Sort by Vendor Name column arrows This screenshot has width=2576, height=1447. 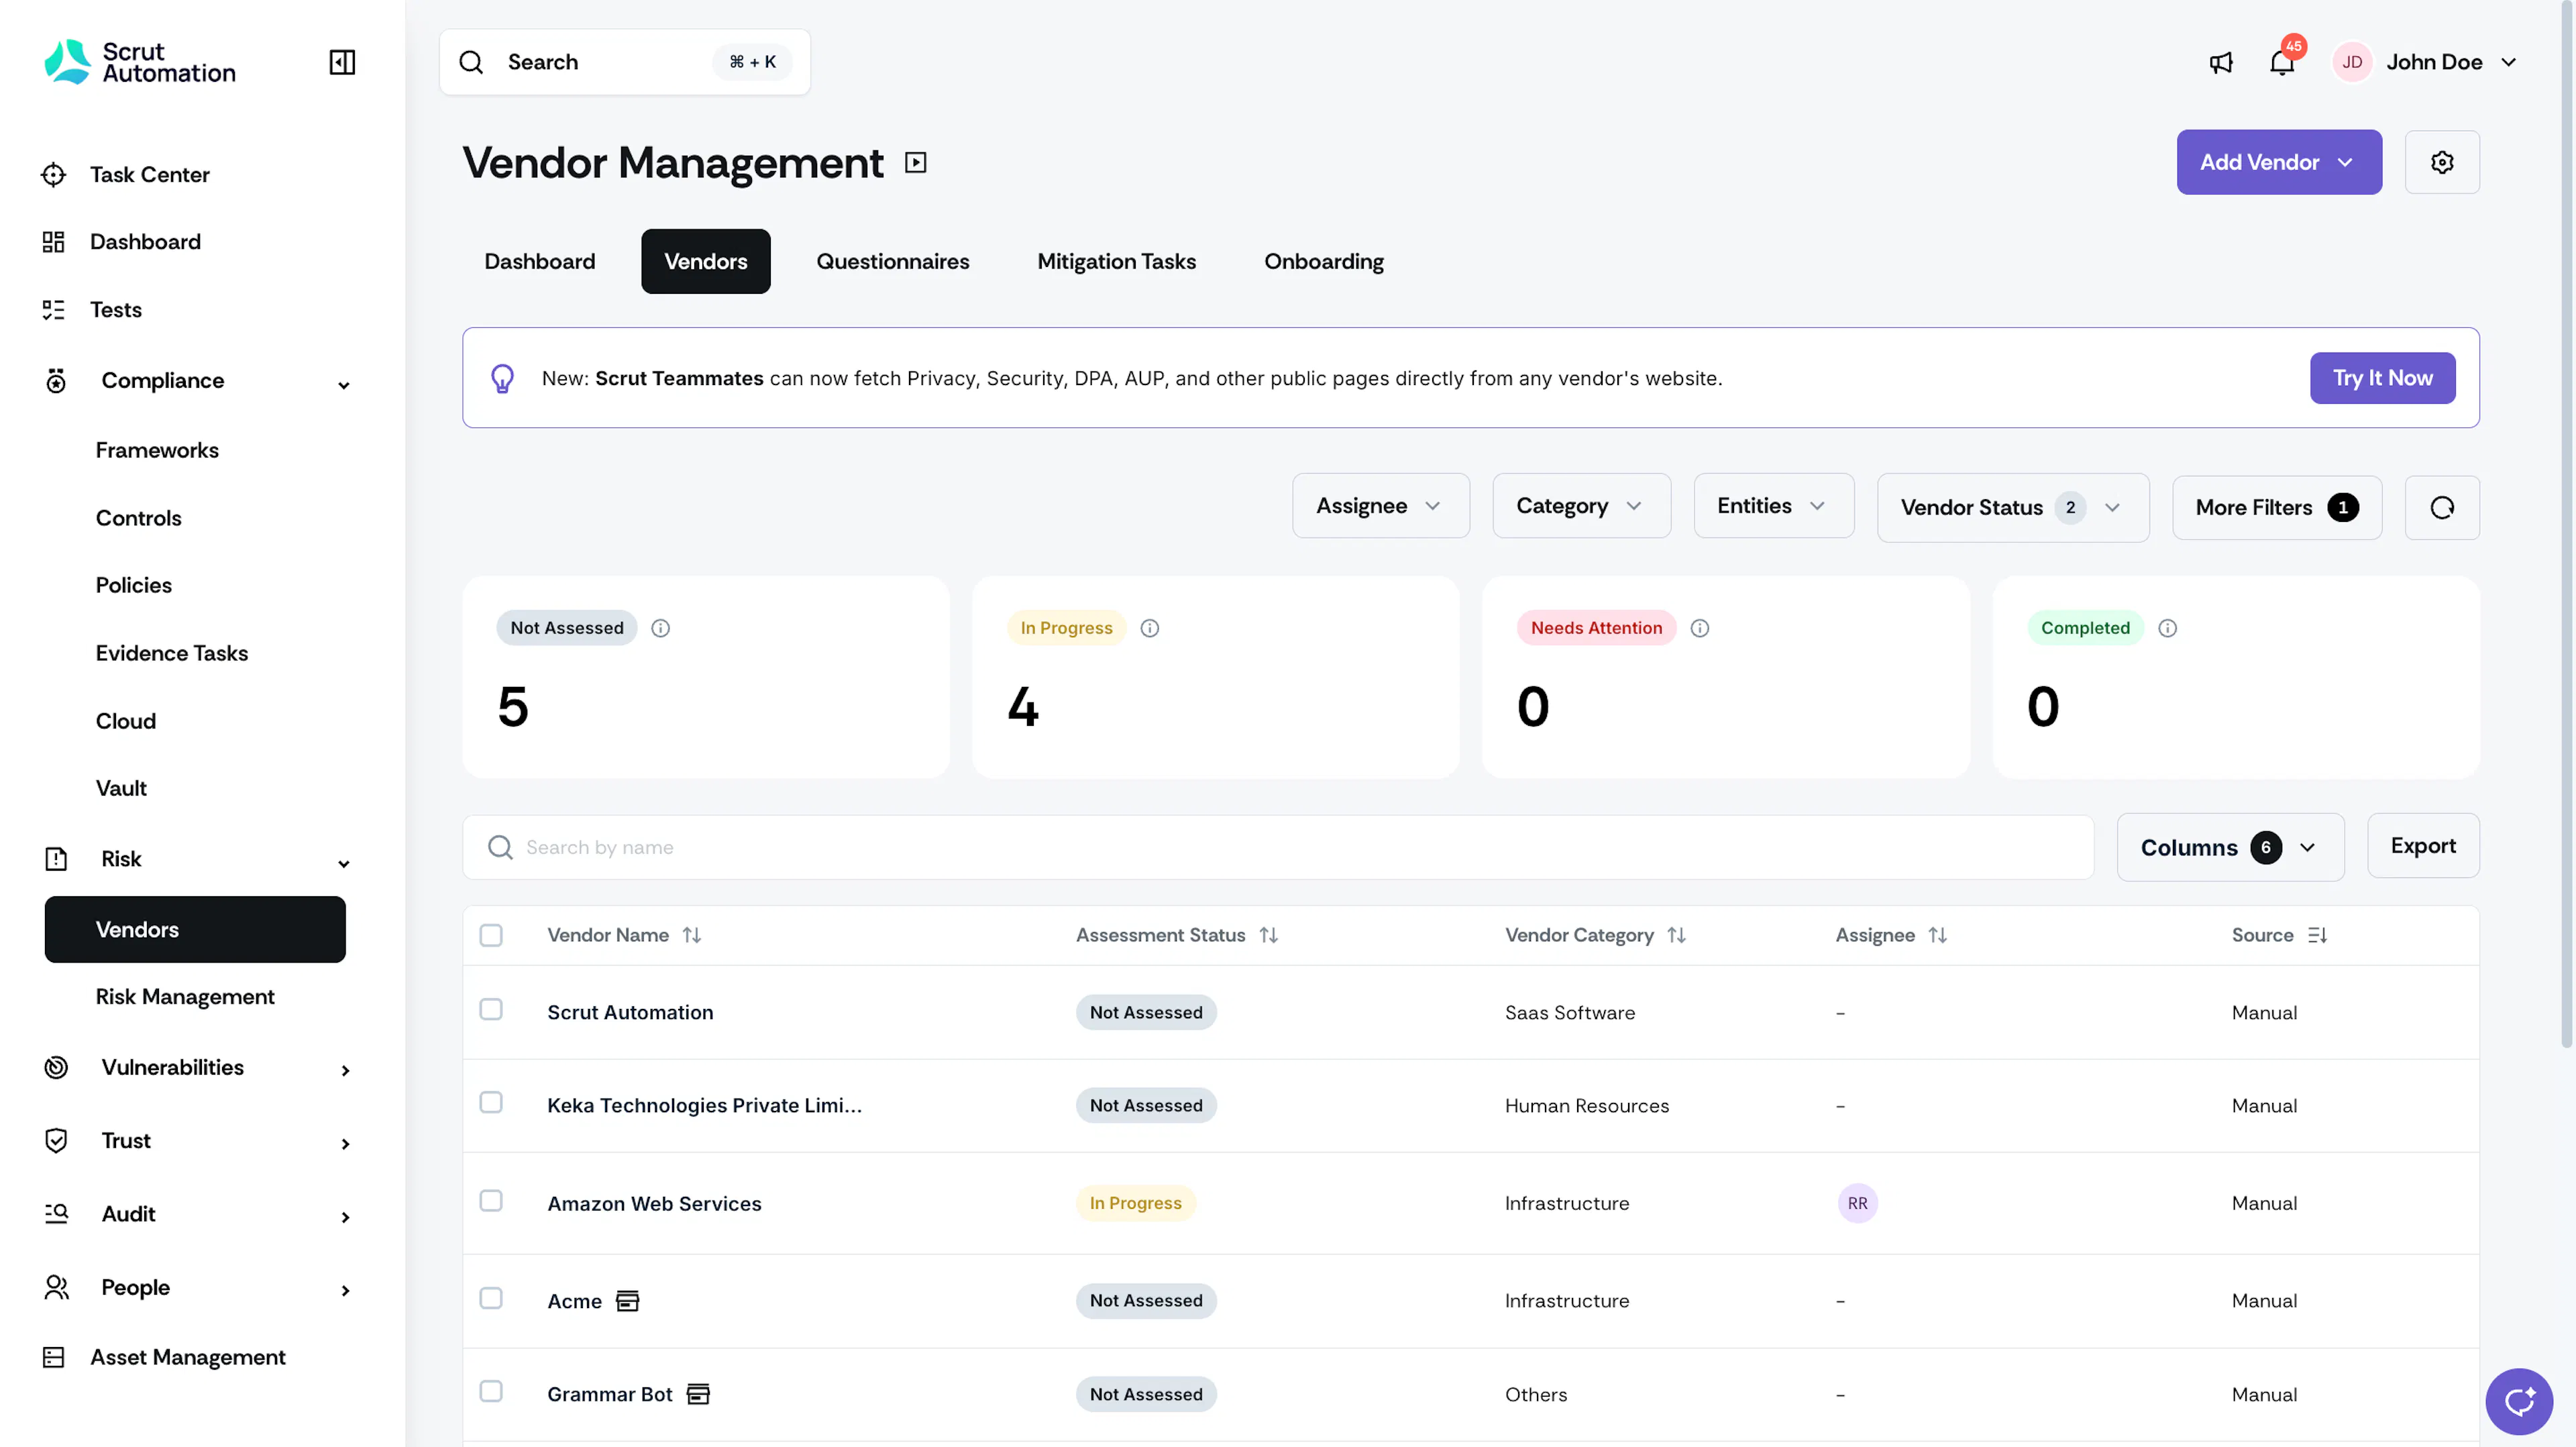click(692, 935)
